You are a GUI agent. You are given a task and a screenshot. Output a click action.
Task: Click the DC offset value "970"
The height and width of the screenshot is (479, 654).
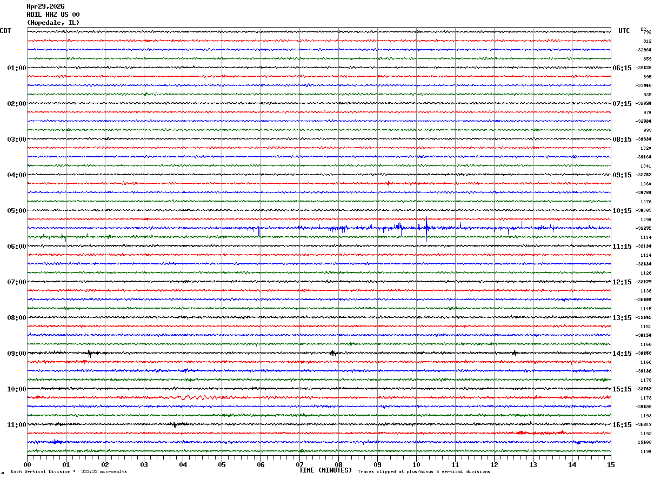pos(647,112)
